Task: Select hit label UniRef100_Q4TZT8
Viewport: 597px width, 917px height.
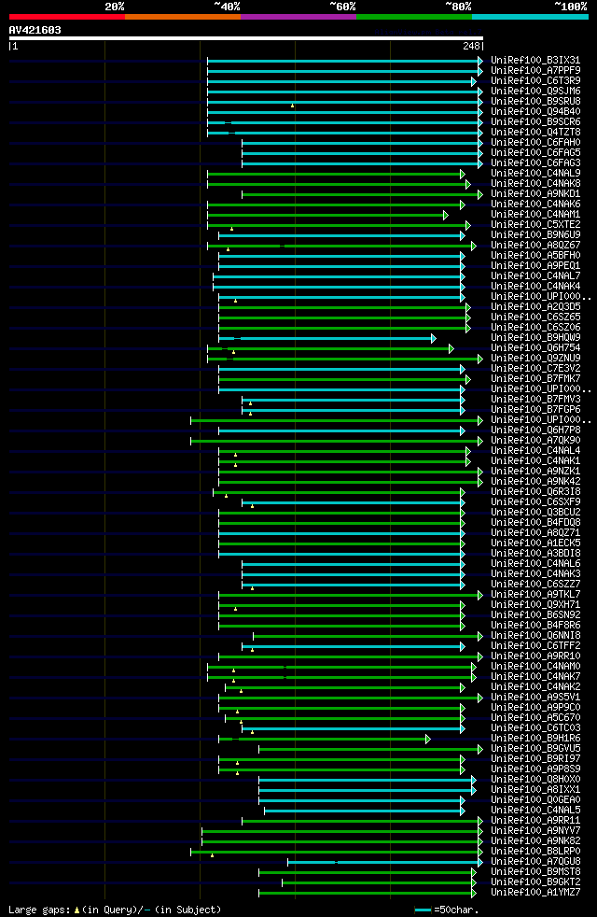Action: [x=535, y=133]
